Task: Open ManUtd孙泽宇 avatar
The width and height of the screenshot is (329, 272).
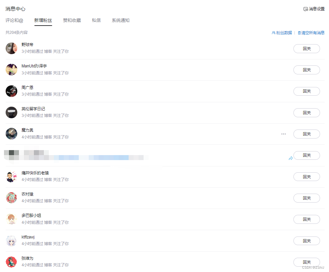Action: click(x=11, y=70)
